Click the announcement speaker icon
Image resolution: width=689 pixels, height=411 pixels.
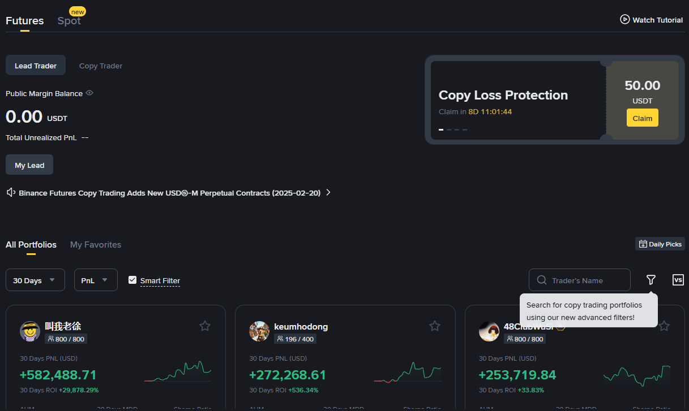click(10, 192)
